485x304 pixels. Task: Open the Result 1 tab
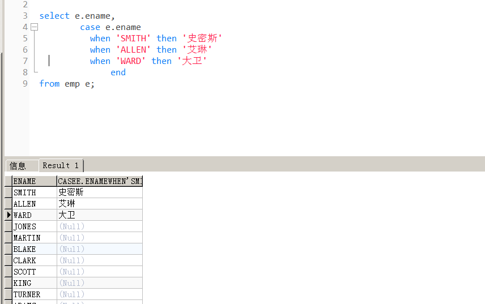tap(61, 166)
